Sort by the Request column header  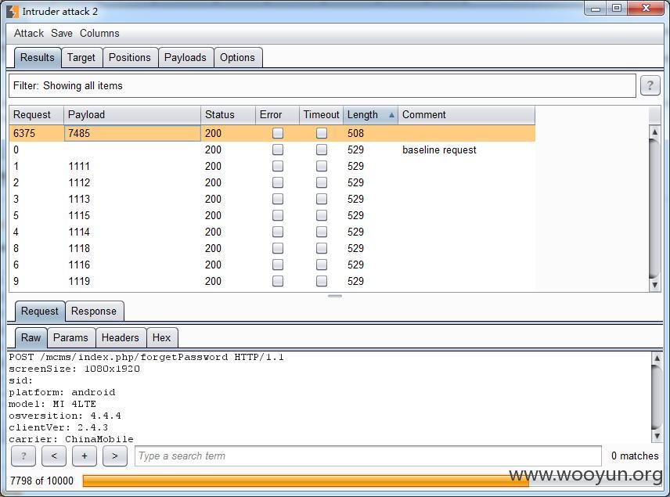[37, 115]
